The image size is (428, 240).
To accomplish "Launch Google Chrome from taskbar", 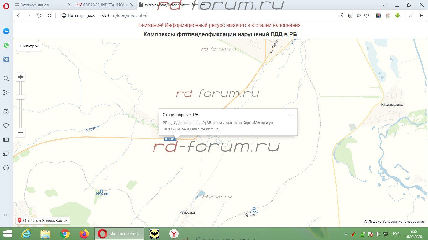I will pos(65,234).
